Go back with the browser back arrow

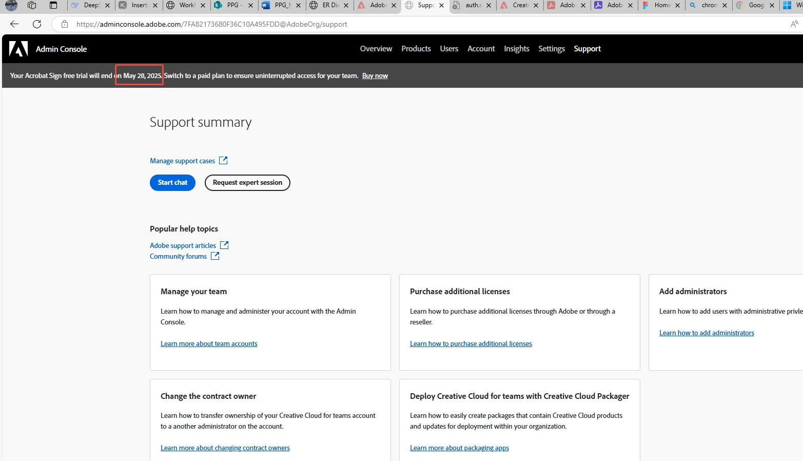[x=14, y=24]
